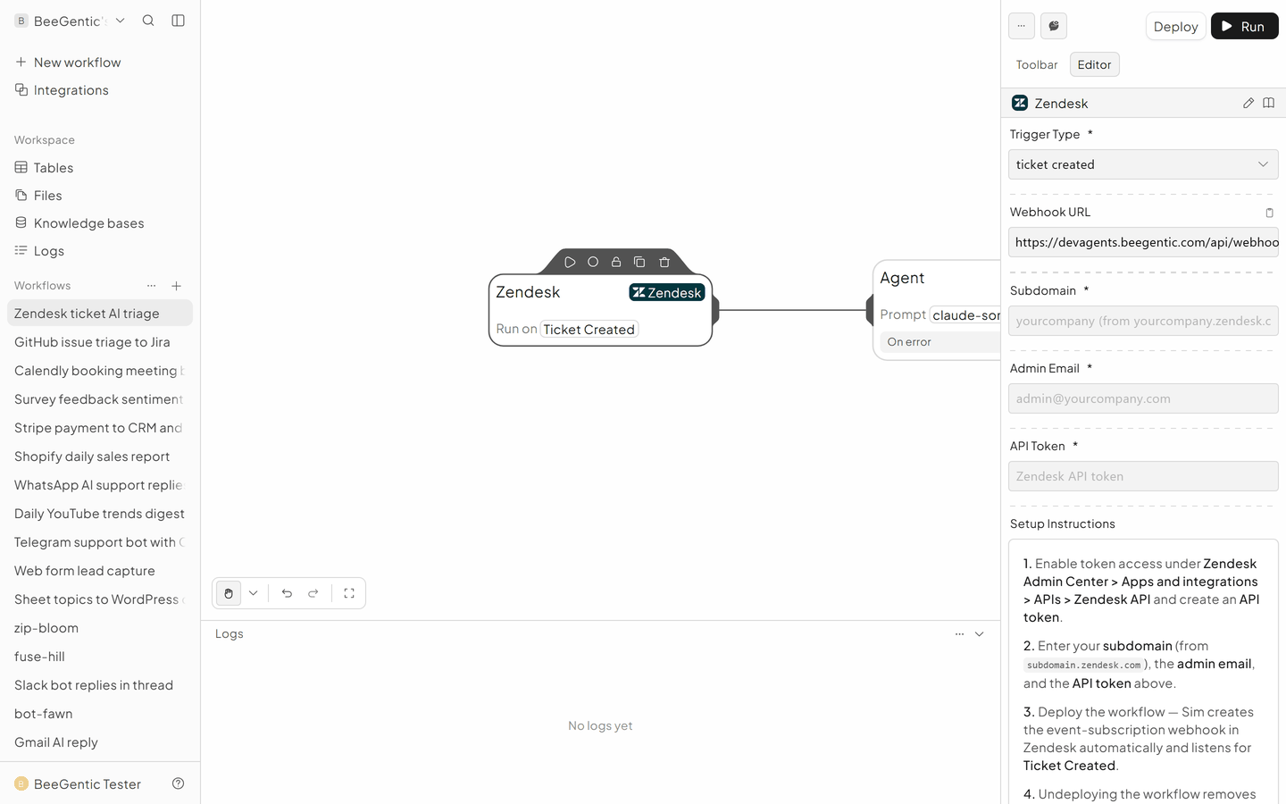Select Daily YouTube trends digest workflow
This screenshot has height=804, width=1286.
coord(100,514)
